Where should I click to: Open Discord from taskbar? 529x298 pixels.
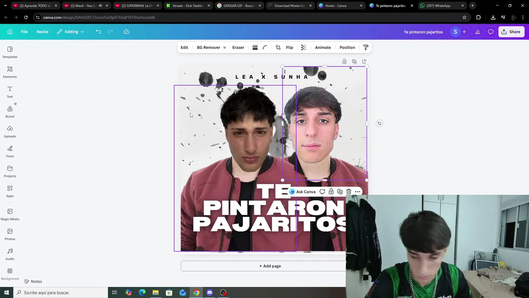tap(210, 293)
